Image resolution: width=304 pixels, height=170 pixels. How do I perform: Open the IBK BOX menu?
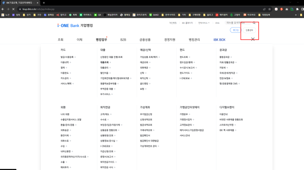pos(219,40)
